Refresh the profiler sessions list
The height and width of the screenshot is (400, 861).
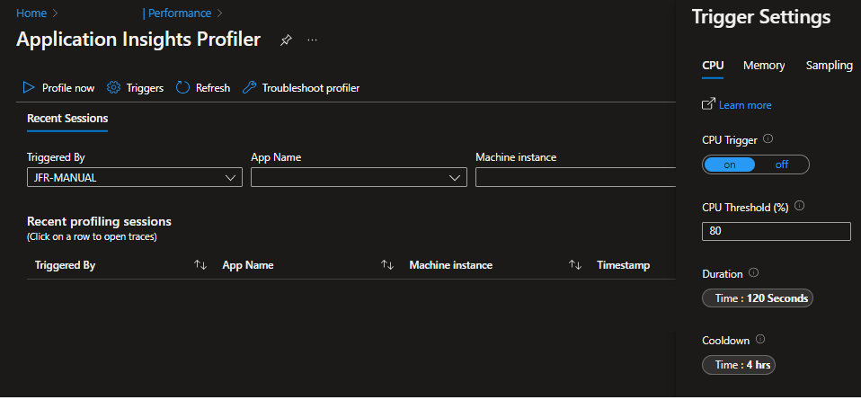click(x=202, y=88)
